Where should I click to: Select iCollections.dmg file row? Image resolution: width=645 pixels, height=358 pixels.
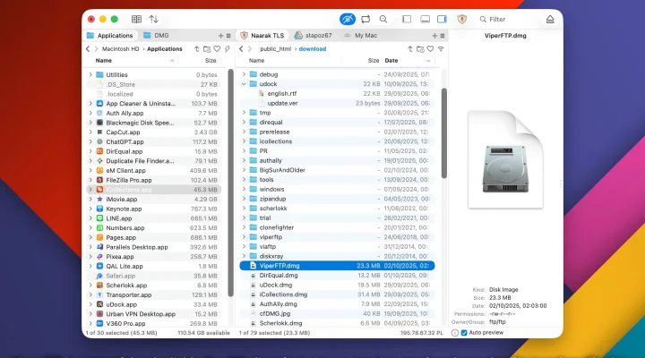coord(337,294)
